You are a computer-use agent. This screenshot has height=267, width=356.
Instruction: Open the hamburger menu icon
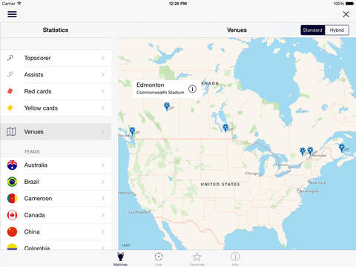(12, 14)
